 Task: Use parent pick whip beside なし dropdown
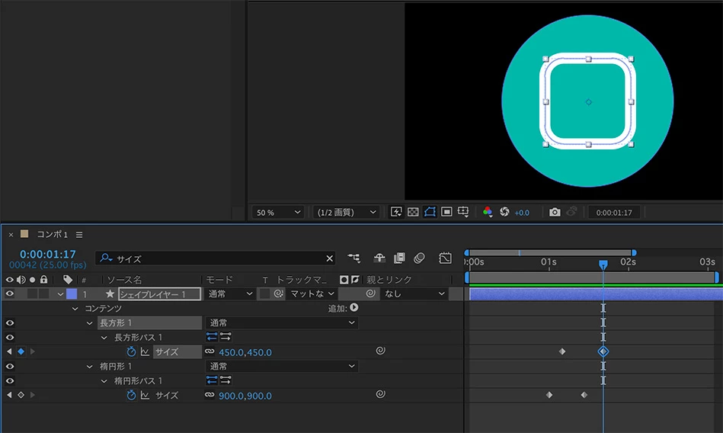pos(370,293)
